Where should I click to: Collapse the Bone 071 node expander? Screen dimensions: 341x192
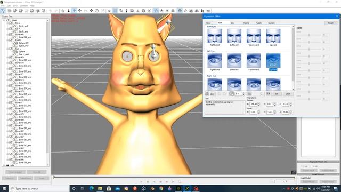[7, 69]
